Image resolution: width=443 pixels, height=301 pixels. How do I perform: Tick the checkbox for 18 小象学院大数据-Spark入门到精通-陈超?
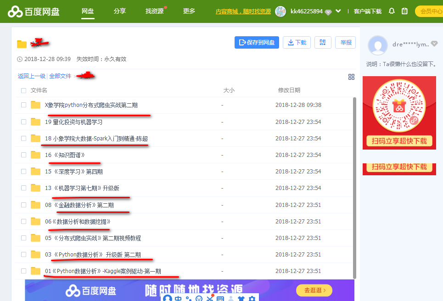(24, 139)
